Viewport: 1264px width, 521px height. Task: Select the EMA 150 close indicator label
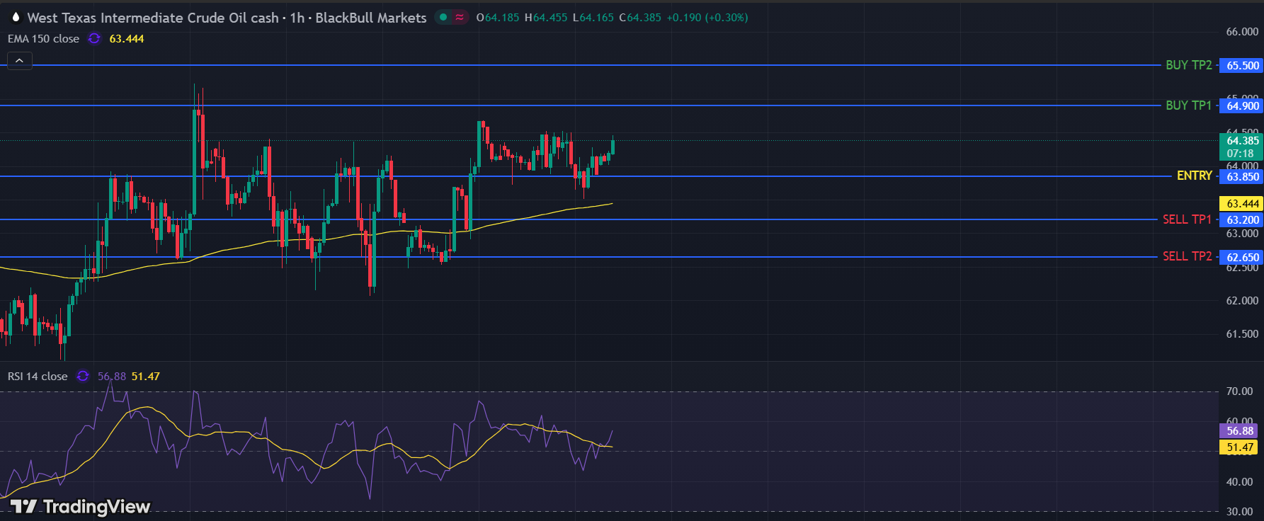click(43, 39)
